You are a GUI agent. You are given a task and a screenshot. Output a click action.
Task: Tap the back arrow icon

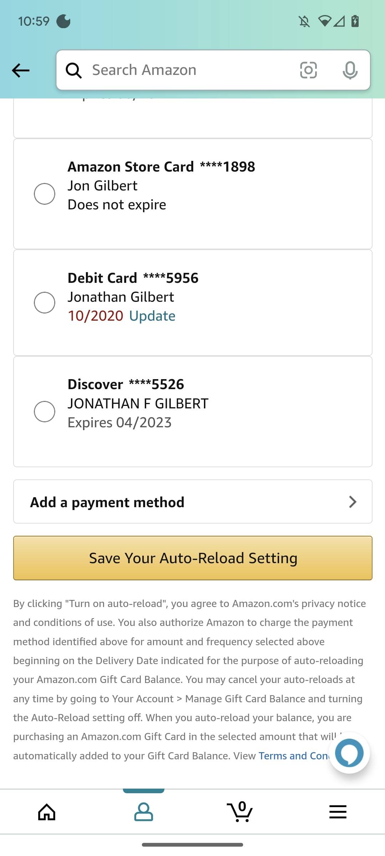point(21,70)
